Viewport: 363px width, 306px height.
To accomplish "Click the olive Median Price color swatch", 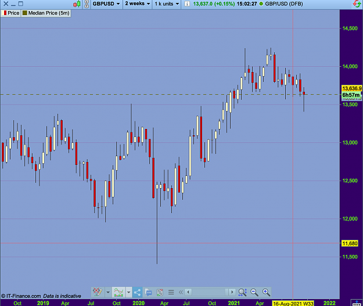I will coord(25,13).
